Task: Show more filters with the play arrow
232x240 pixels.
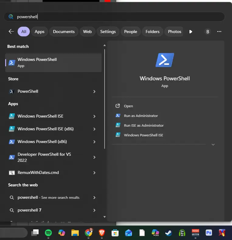Action: (x=191, y=32)
